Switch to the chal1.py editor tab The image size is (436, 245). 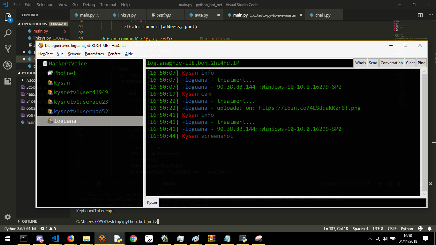(x=323, y=15)
